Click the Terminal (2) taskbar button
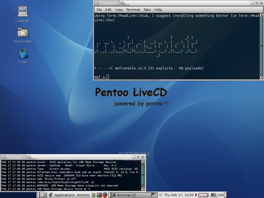This screenshot has width=264, height=198. coord(131,195)
